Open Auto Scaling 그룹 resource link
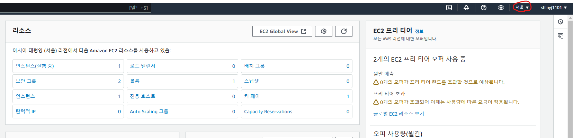The width and height of the screenshot is (573, 138). pos(149,111)
